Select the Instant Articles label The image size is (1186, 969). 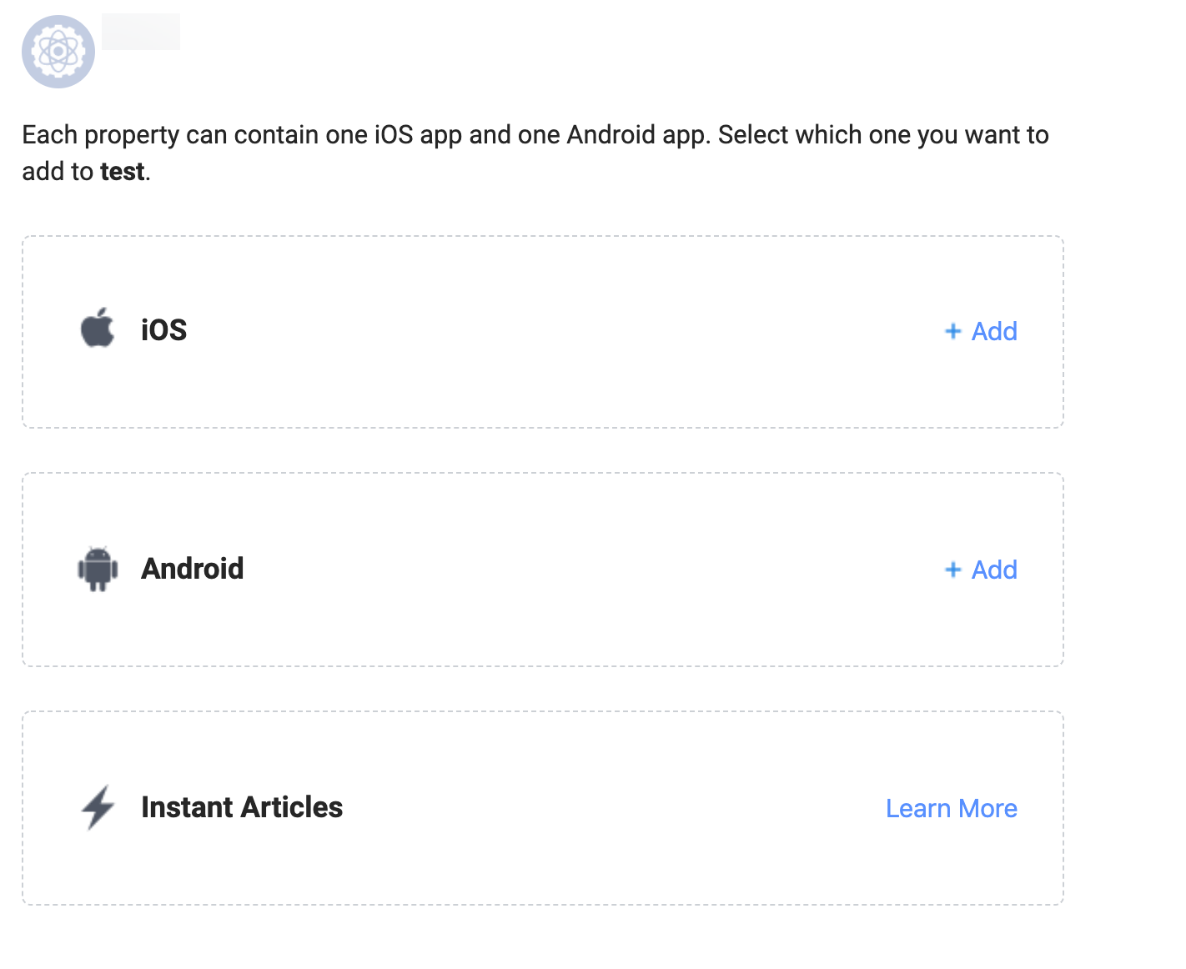click(x=242, y=807)
